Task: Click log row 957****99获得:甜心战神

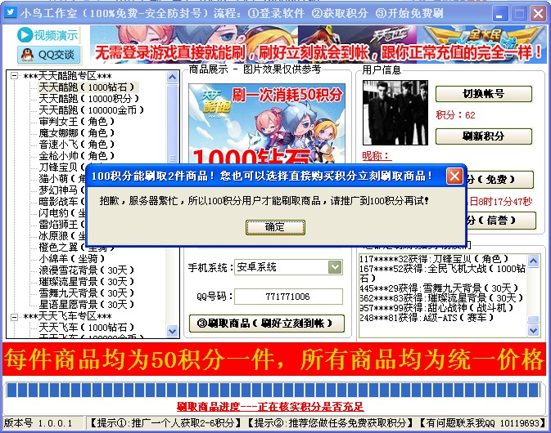Action: [436, 308]
